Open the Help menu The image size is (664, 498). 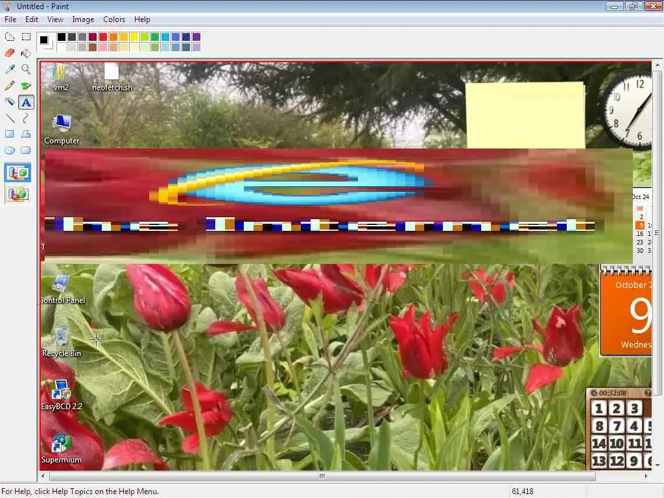[142, 19]
